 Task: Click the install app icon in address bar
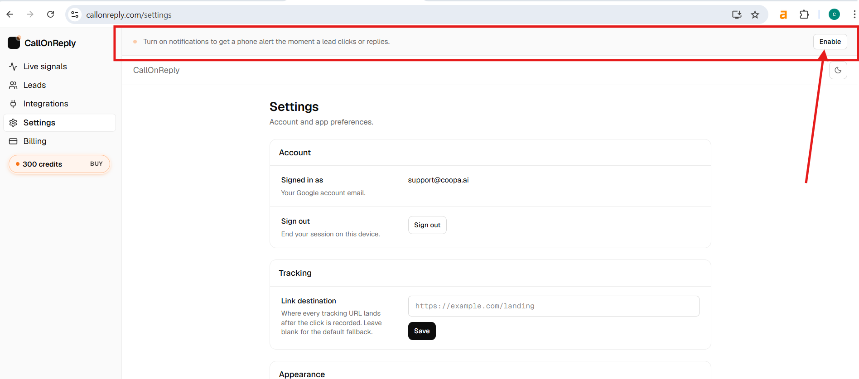737,14
